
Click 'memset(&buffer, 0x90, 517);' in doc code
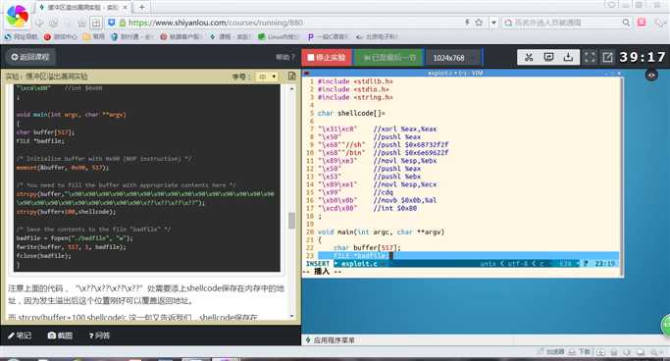[x=63, y=168]
